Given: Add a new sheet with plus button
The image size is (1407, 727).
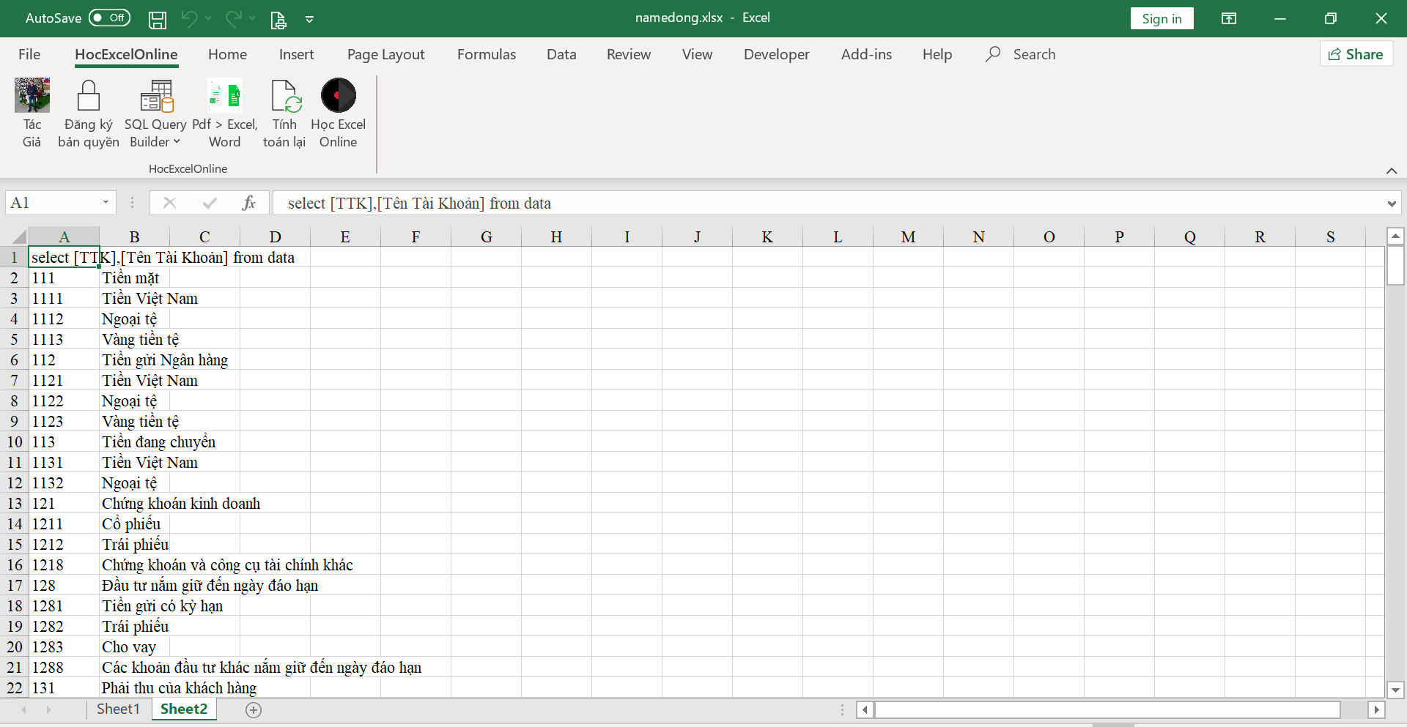Looking at the screenshot, I should pos(254,709).
